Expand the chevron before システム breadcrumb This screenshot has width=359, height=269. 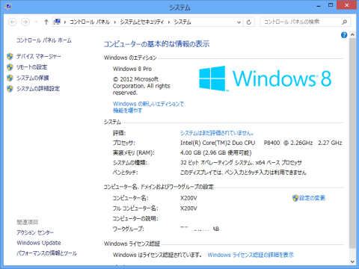click(169, 22)
